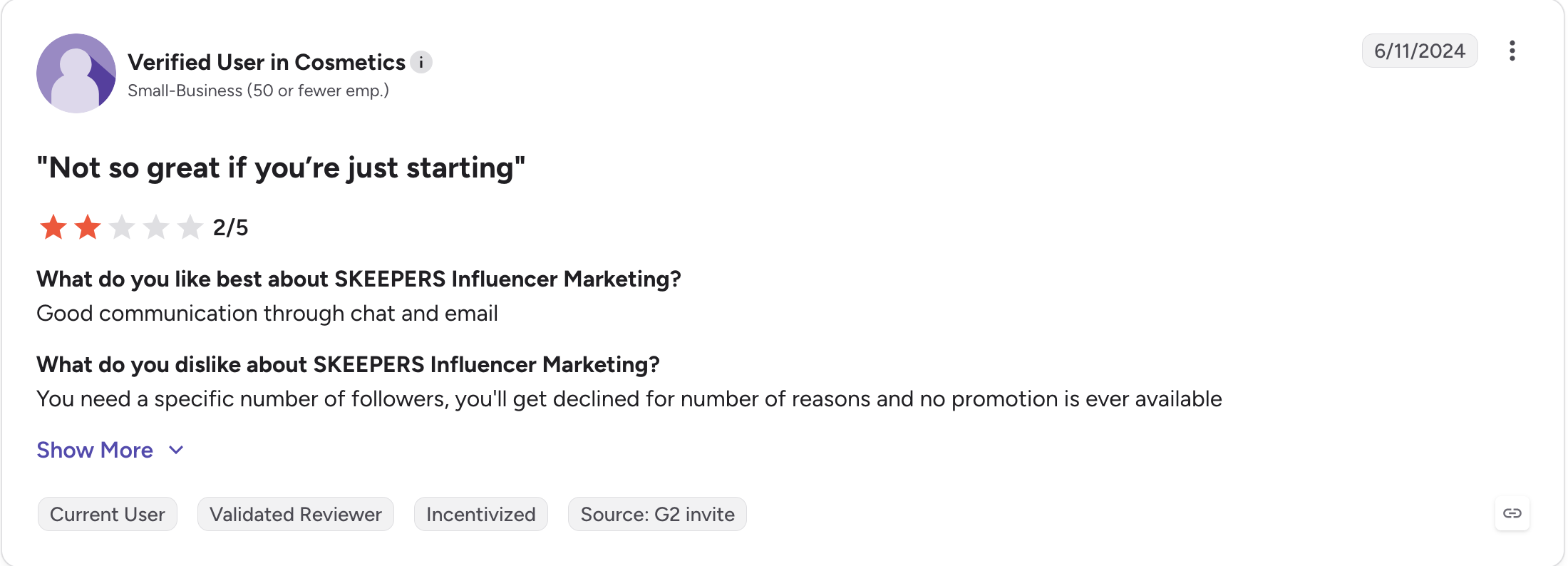Click the first orange star

[x=53, y=227]
